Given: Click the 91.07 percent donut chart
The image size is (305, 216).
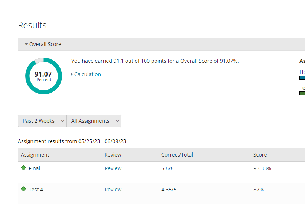Looking at the screenshot, I should (43, 76).
